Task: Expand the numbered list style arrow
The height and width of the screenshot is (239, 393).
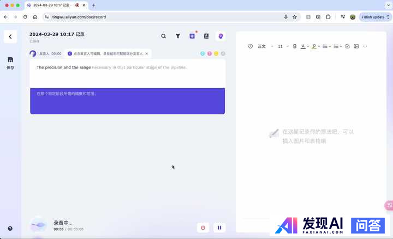Action: click(330, 46)
